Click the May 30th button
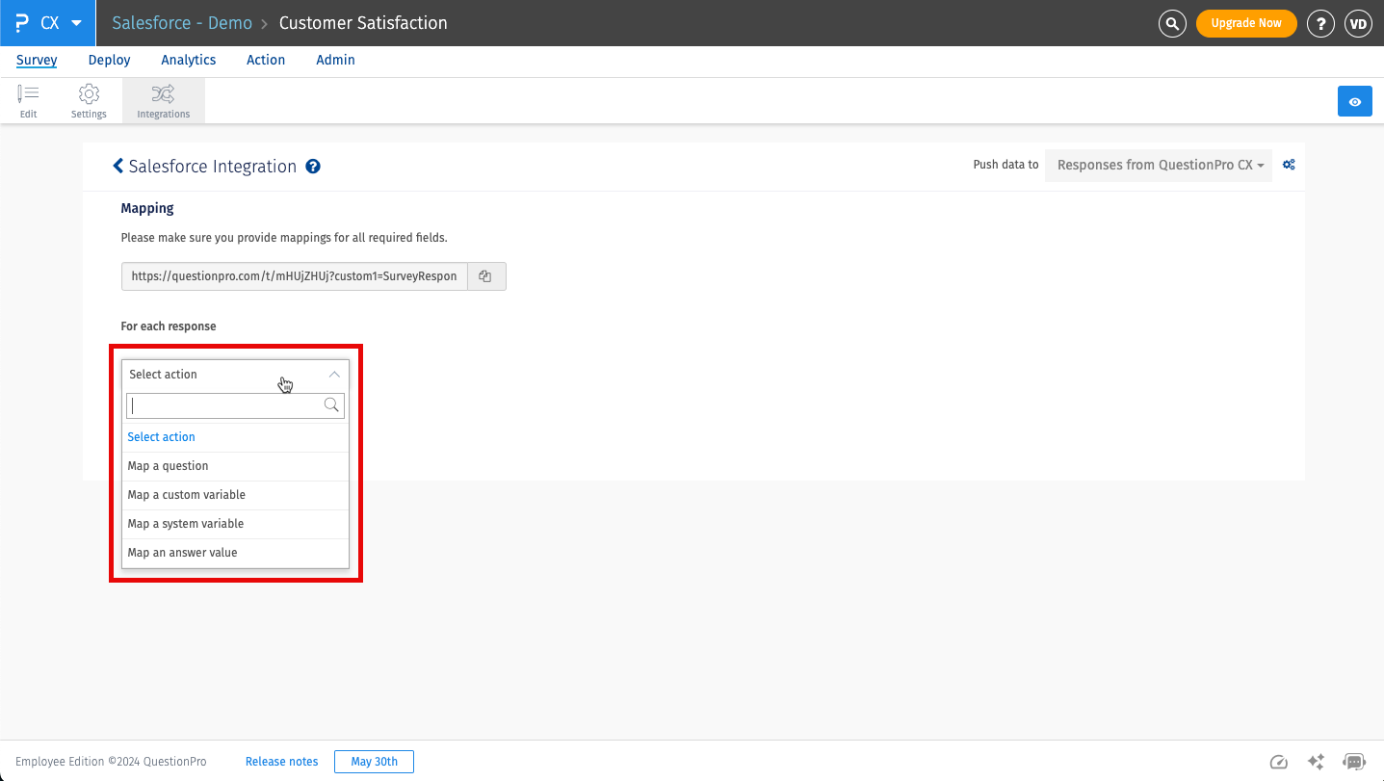Viewport: 1384px width, 781px height. coord(374,762)
